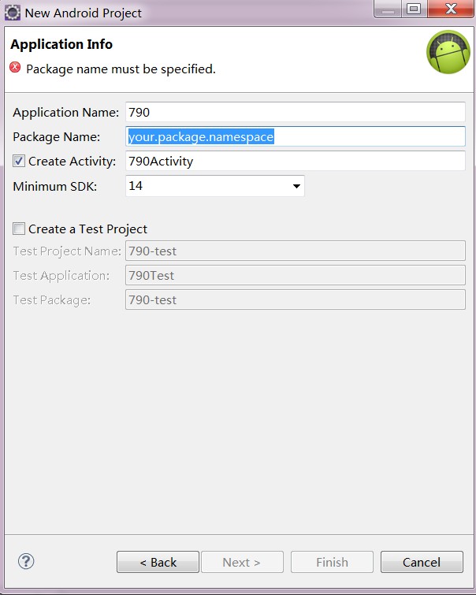The width and height of the screenshot is (476, 595).
Task: Click the disabled Next button
Action: point(241,562)
